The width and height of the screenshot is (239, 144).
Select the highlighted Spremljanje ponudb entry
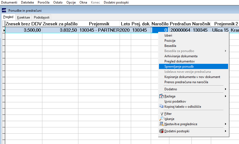click(x=193, y=66)
